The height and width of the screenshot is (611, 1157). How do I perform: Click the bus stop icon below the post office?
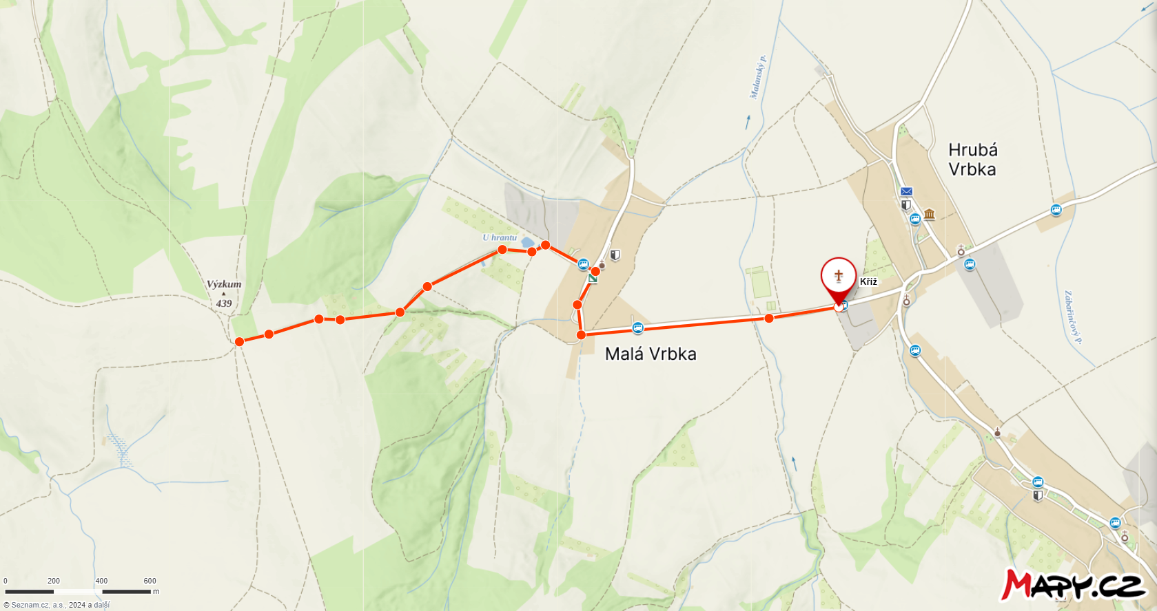click(915, 219)
